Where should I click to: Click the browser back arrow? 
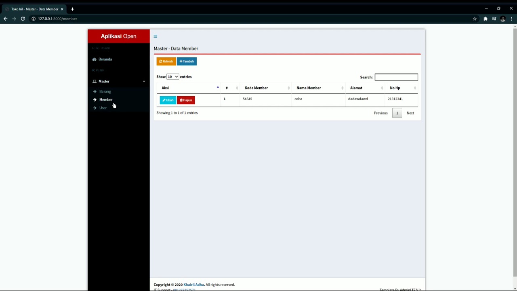(5, 19)
